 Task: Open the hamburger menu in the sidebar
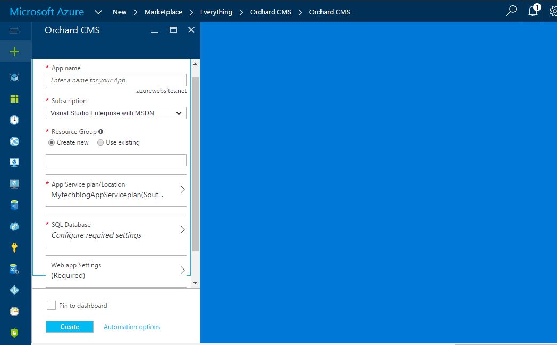click(13, 31)
